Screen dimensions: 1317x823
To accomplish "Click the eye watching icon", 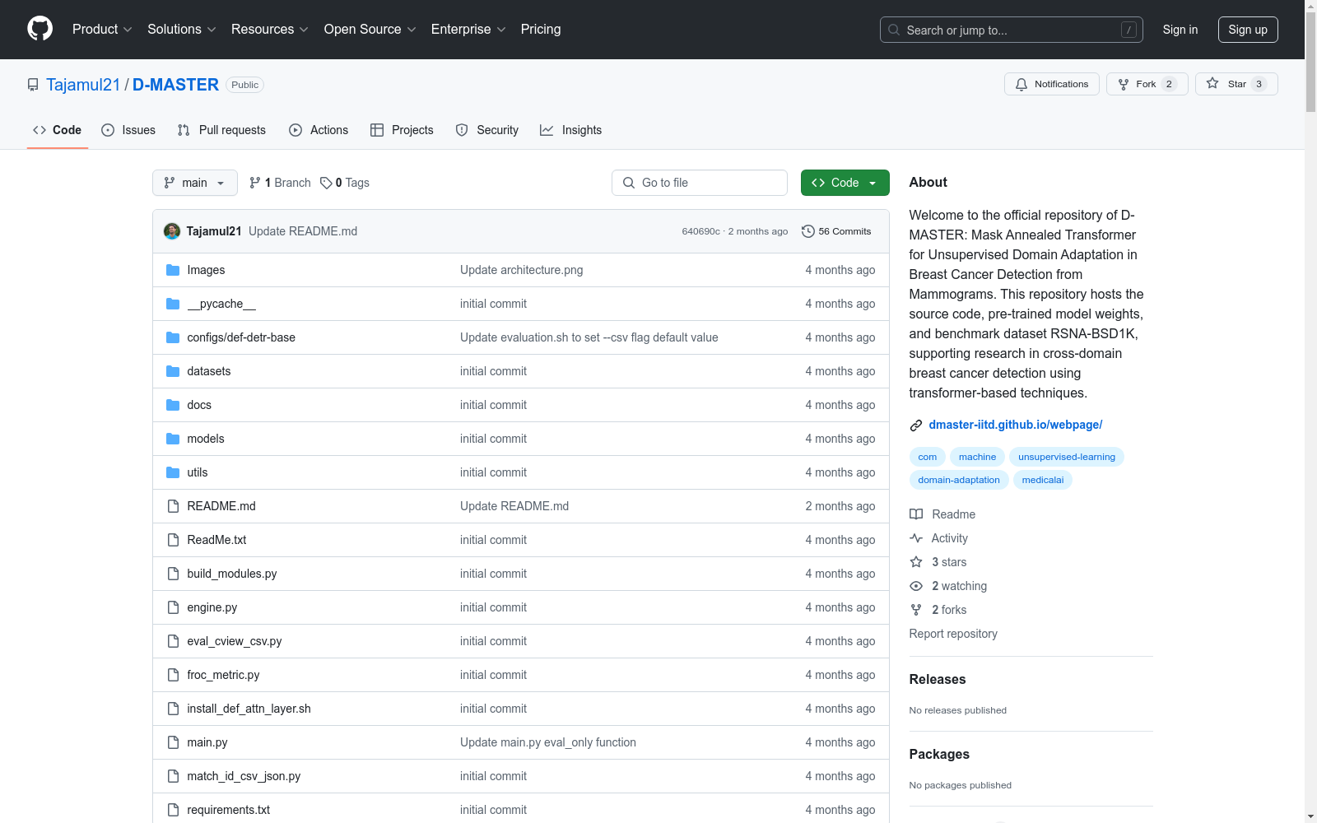I will 916,586.
